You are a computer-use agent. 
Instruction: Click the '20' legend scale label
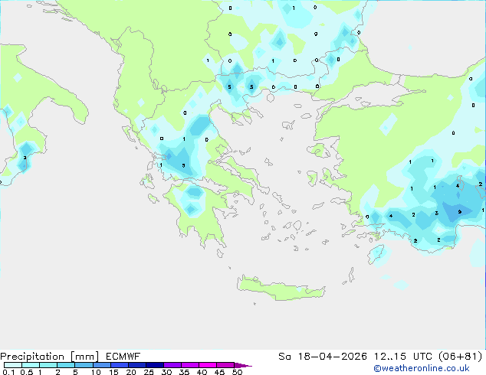[131, 372]
